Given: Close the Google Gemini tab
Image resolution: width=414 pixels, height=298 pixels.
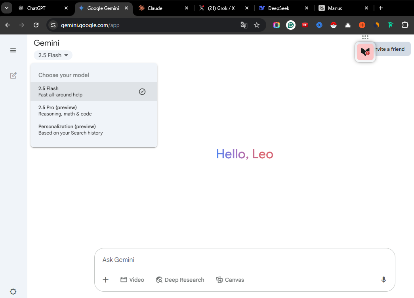Looking at the screenshot, I should click(126, 8).
